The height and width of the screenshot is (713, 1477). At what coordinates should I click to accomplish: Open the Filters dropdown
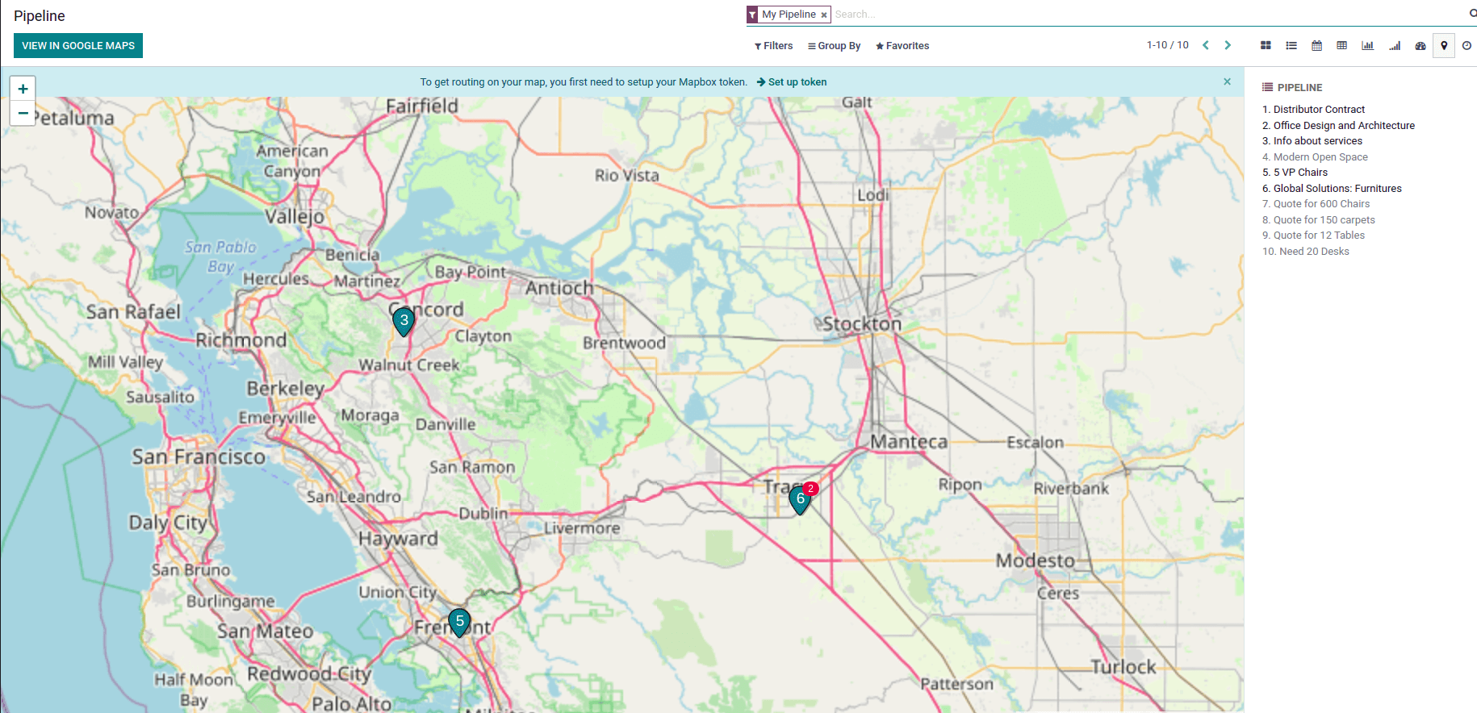coord(773,46)
